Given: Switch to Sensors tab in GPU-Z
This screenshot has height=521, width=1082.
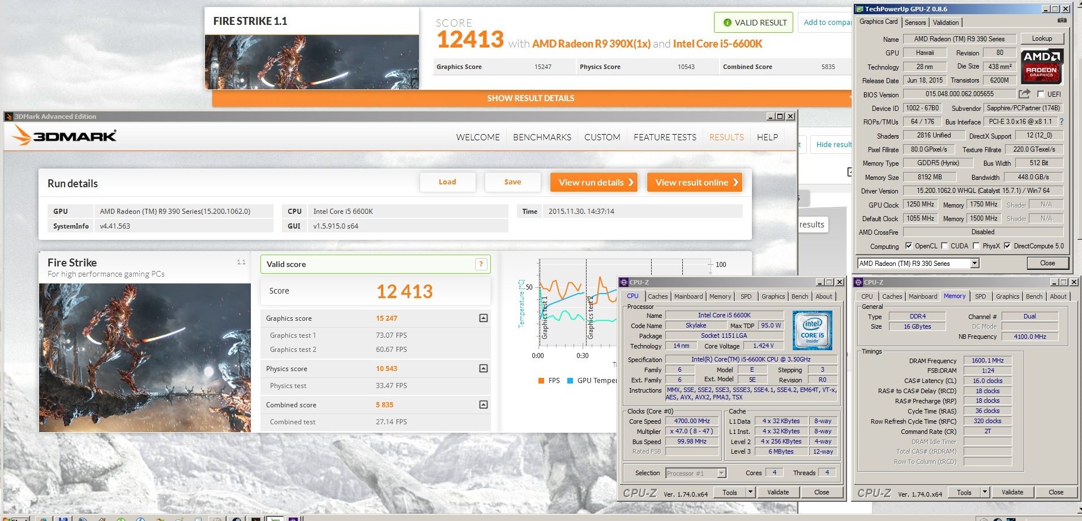Looking at the screenshot, I should 915,23.
